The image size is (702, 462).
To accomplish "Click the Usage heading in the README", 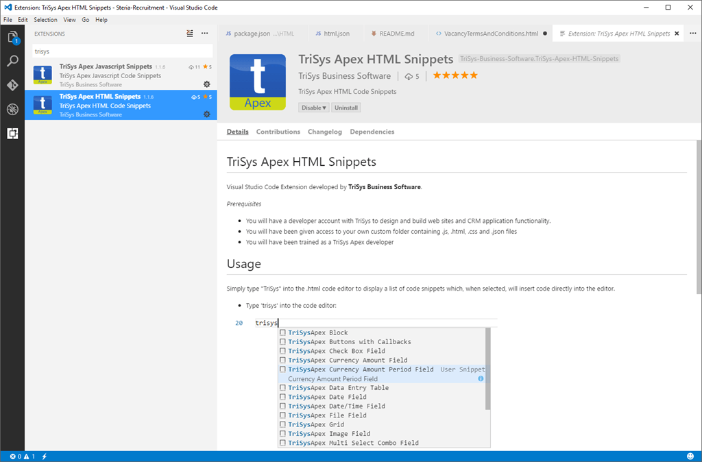I will tap(243, 264).
